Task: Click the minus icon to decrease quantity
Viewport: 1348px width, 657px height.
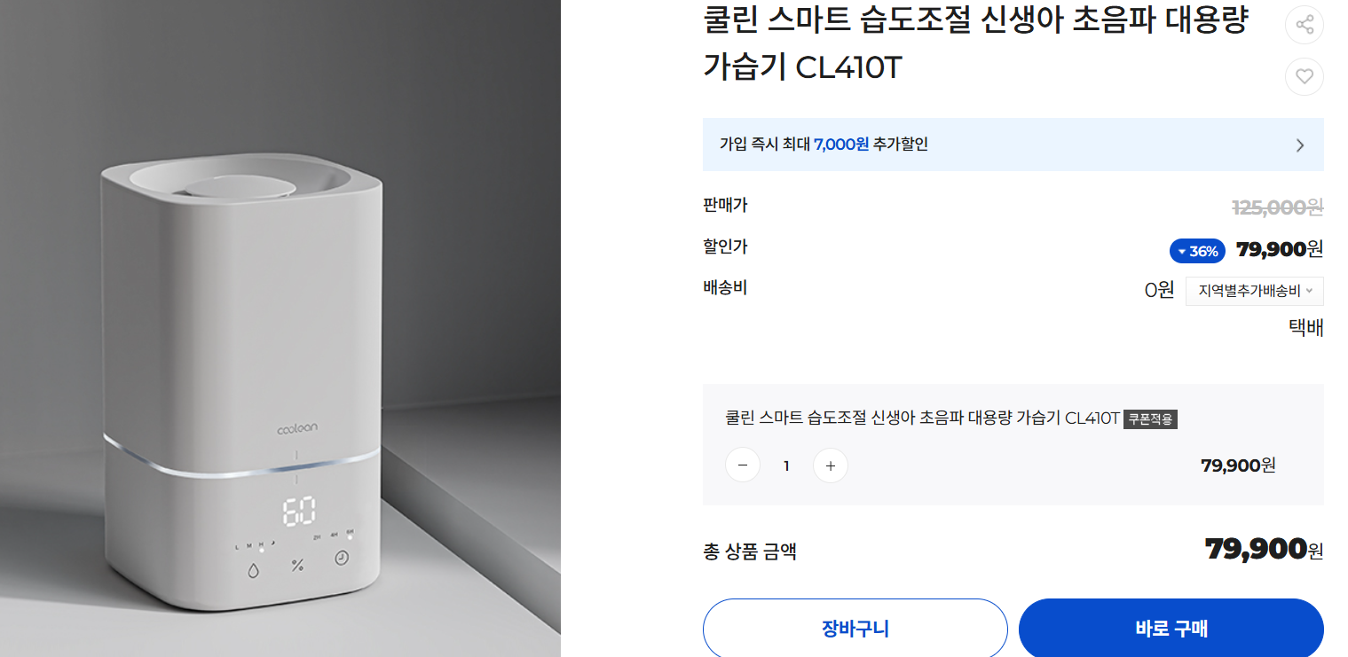Action: coord(743,465)
